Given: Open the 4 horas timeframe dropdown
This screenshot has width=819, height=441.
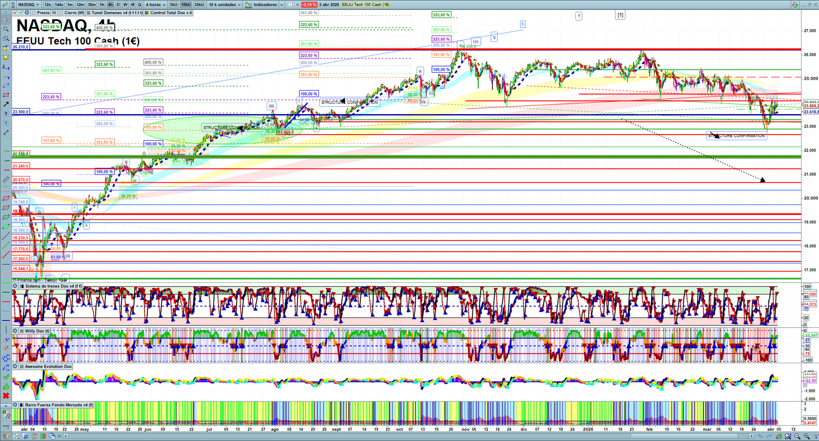Looking at the screenshot, I should [156, 5].
